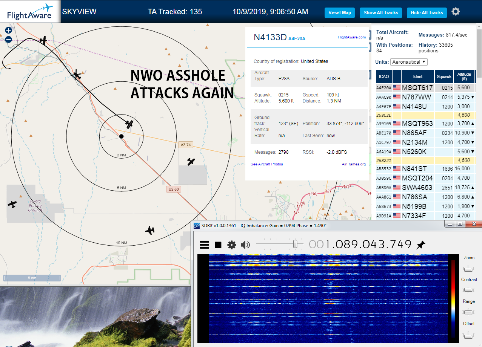Screen dimensions: 482x347
Task: Select the row with ICAO 268221
Action: [x=425, y=161]
